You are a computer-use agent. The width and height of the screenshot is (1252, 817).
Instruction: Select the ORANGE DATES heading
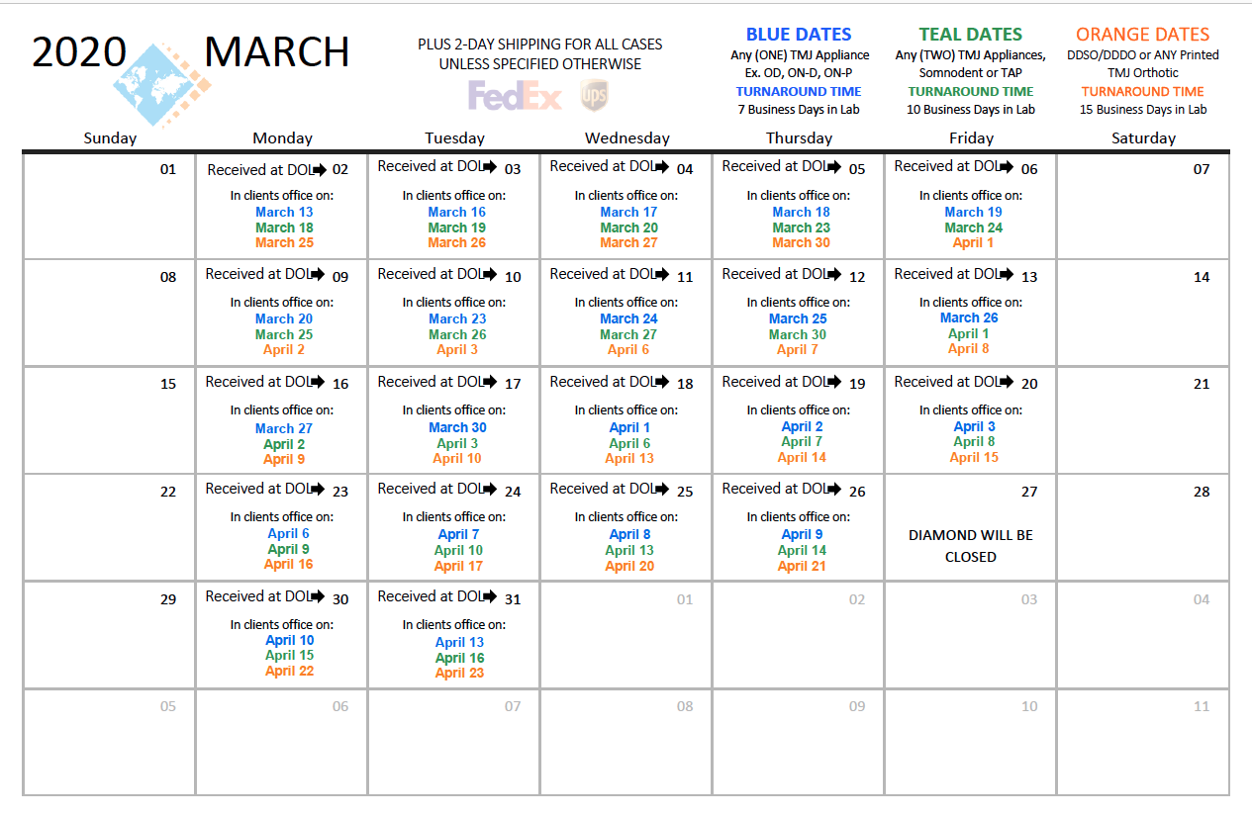1143,35
